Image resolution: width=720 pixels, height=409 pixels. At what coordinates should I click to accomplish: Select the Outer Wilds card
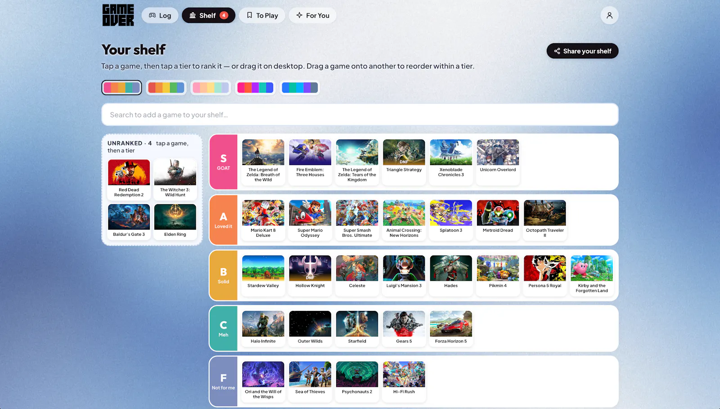coord(310,328)
